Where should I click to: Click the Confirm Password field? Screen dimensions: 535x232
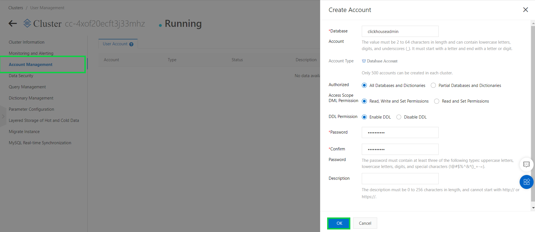(x=400, y=149)
